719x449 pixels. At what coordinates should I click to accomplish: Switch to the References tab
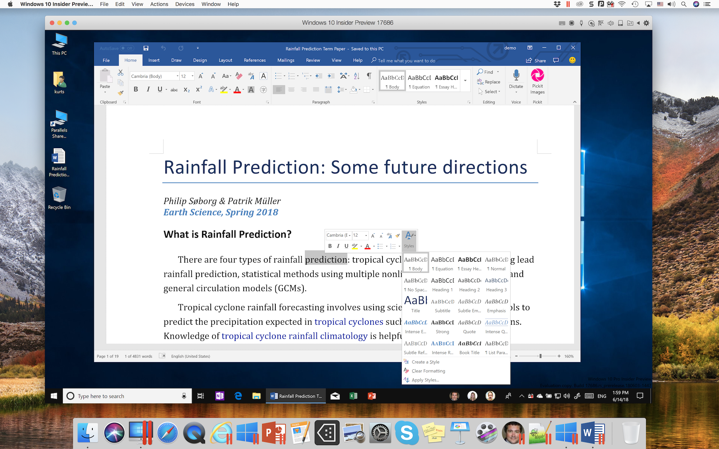255,60
